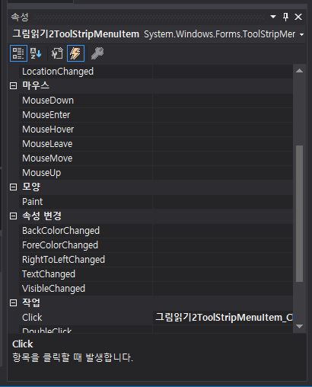Collapse the 속성 변경 category

tap(13, 216)
